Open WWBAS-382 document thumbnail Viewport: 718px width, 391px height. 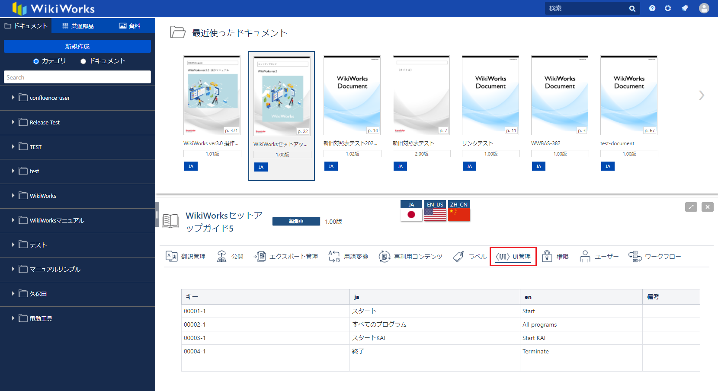pos(560,95)
